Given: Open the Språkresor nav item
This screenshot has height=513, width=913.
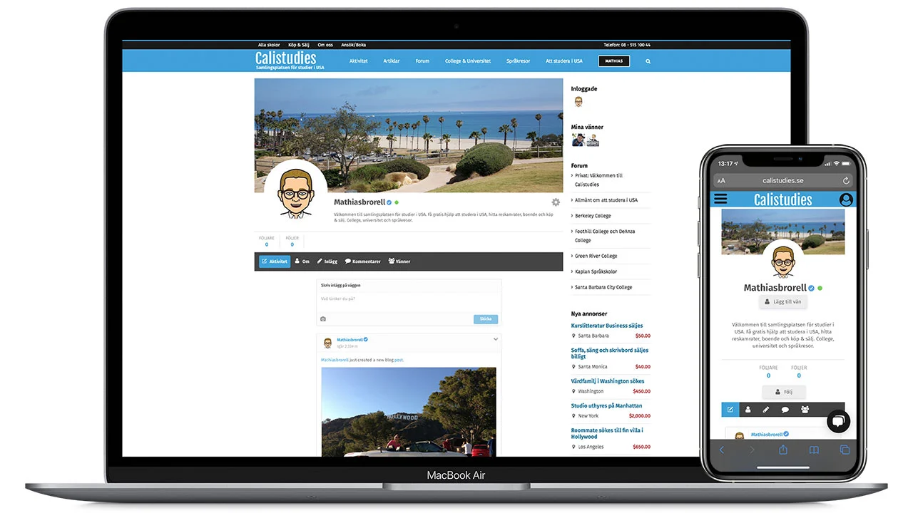Looking at the screenshot, I should click(519, 61).
